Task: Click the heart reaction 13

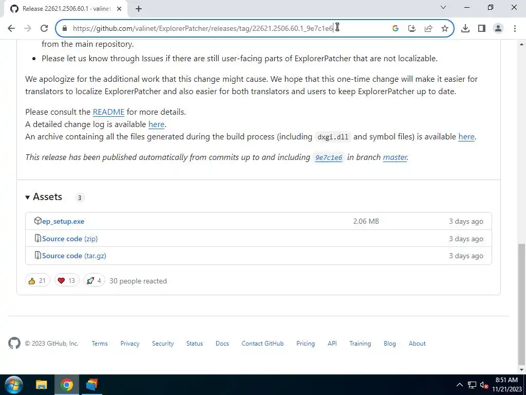Action: 67,281
